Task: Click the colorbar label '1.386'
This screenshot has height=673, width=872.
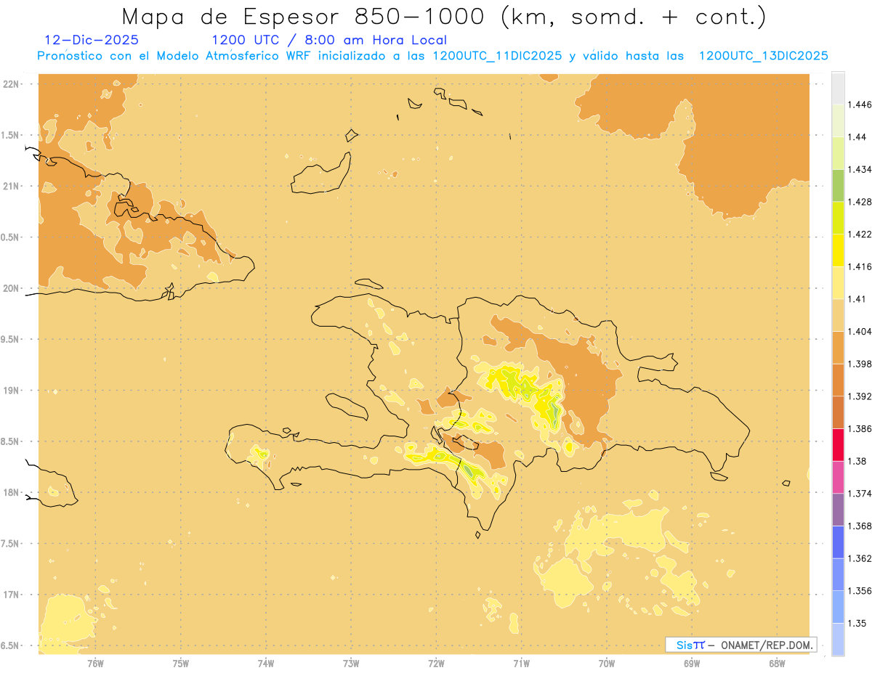Action: pos(860,429)
